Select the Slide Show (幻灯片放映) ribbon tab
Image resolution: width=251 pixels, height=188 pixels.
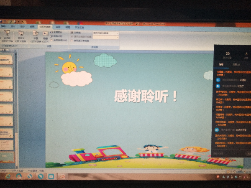[45, 27]
